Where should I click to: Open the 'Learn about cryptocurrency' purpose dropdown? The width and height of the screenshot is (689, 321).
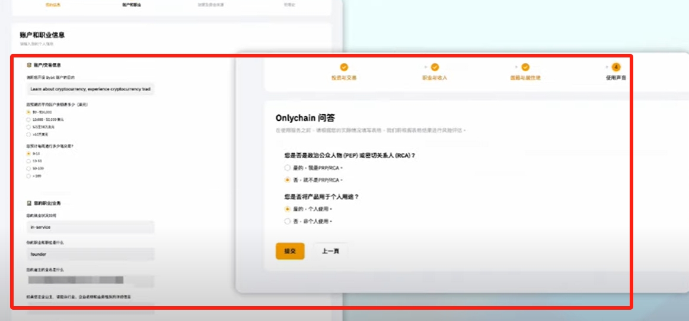(91, 89)
